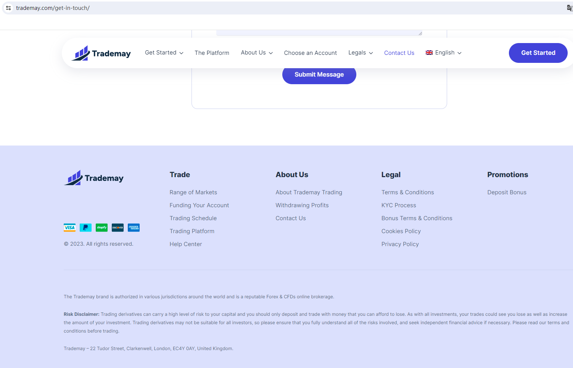Open the Trading Schedule link
Viewport: 573px width, 368px height.
[x=193, y=218]
